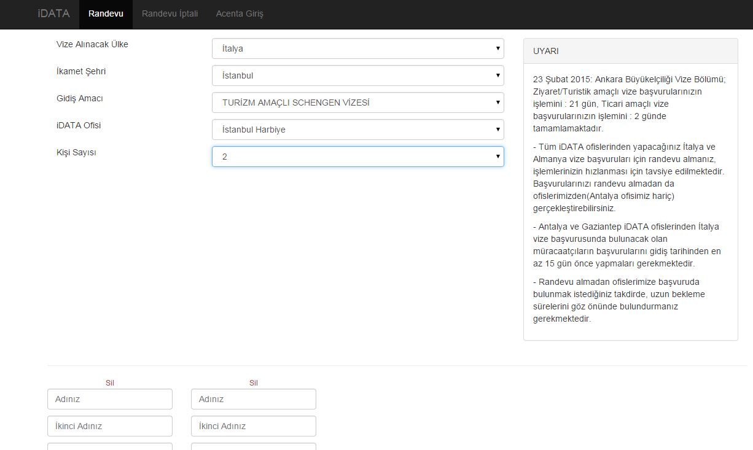The image size is (753, 450).
Task: Click the '23 Şubat 2015' warning paragraph
Action: click(x=630, y=104)
